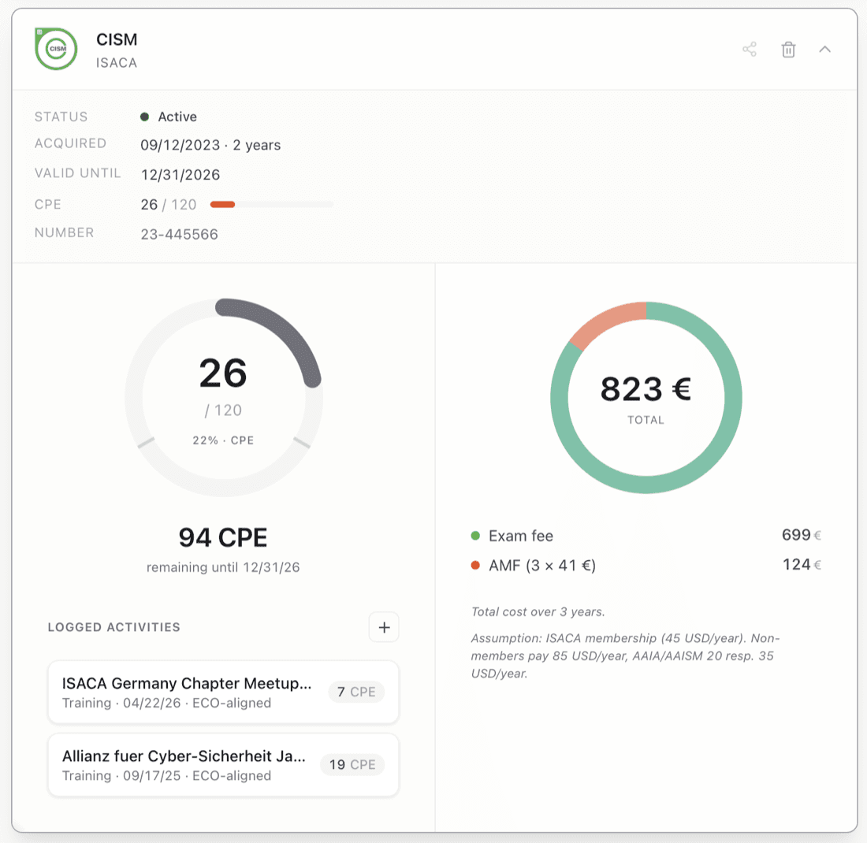Open the ISACA Germany Chapter Meetup activity
Screen dimensions: 867x843
coord(223,692)
